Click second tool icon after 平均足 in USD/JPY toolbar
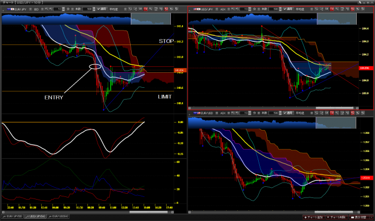The height and width of the screenshot is (221, 375). (321, 9)
